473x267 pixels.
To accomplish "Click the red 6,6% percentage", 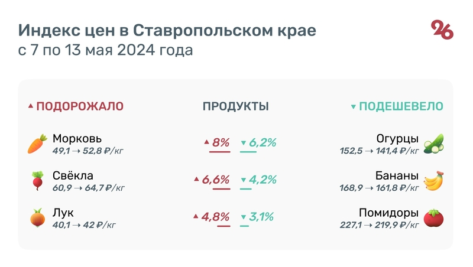I will (216, 180).
